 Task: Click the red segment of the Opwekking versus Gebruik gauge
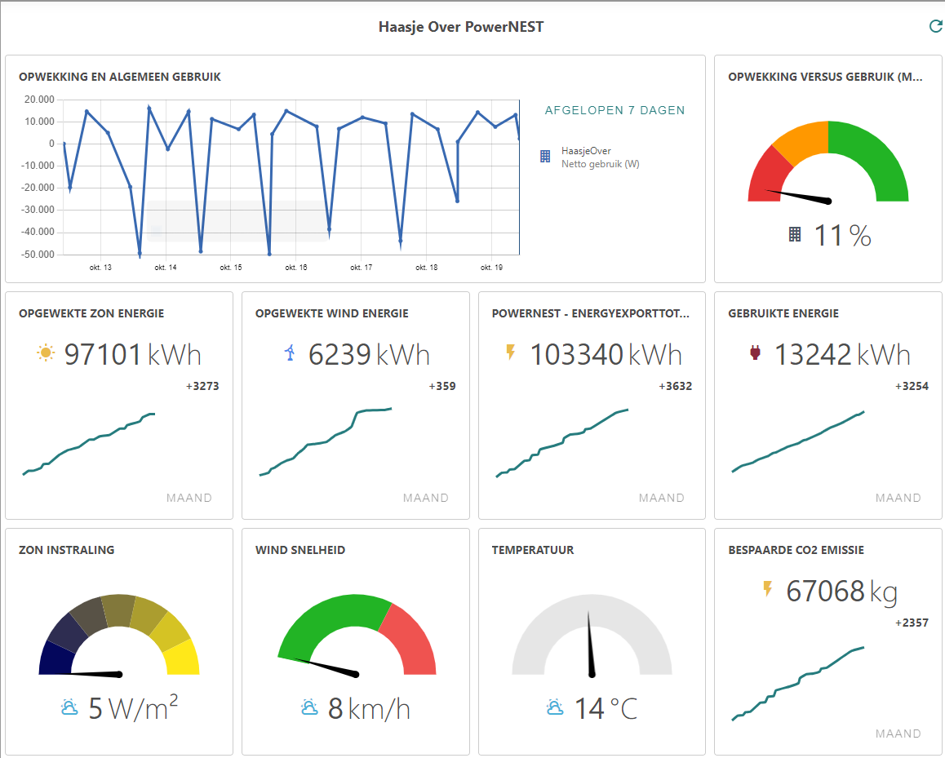click(x=770, y=175)
